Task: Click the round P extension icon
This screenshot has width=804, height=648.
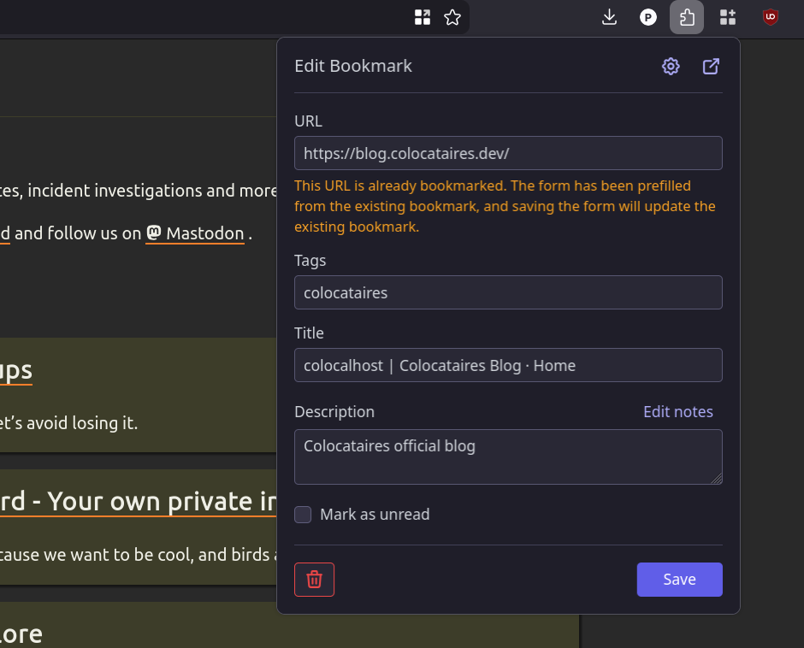Action: coord(648,17)
